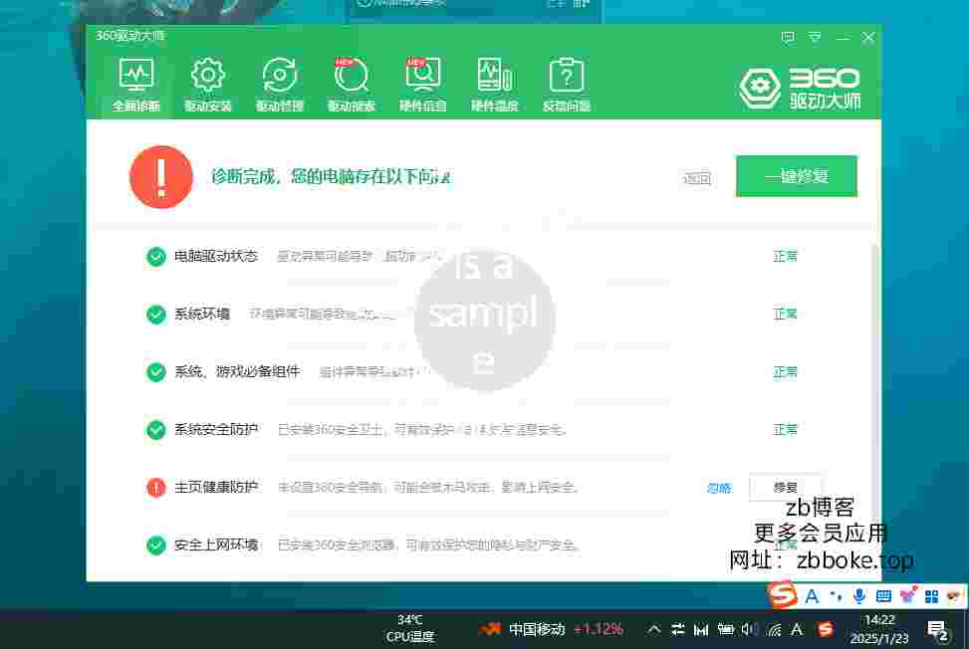The height and width of the screenshot is (649, 969).
Task: Select the 电脑驱动状态 row label
Action: point(216,256)
